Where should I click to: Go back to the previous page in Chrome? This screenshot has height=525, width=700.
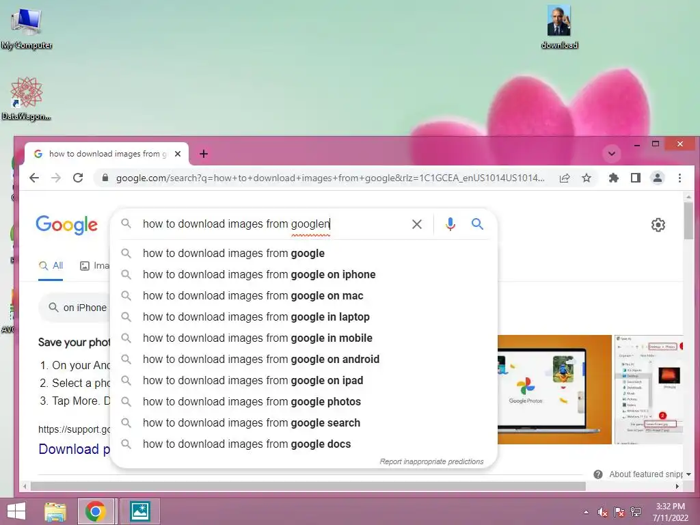[34, 178]
